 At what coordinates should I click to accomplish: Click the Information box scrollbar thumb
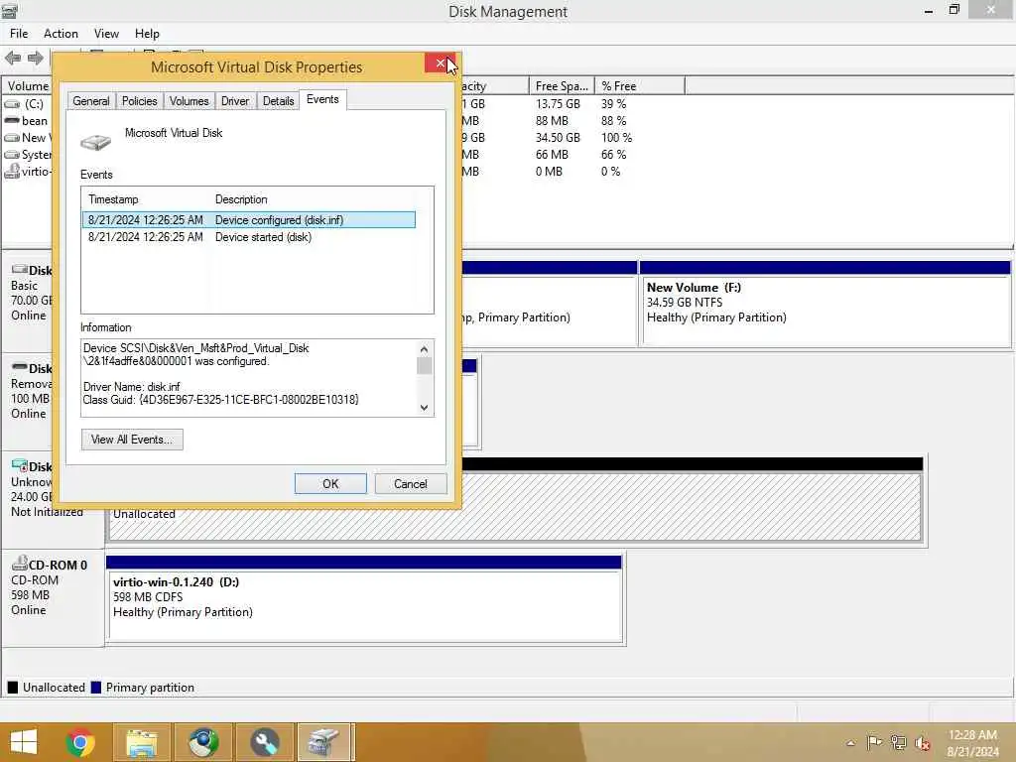click(x=425, y=366)
